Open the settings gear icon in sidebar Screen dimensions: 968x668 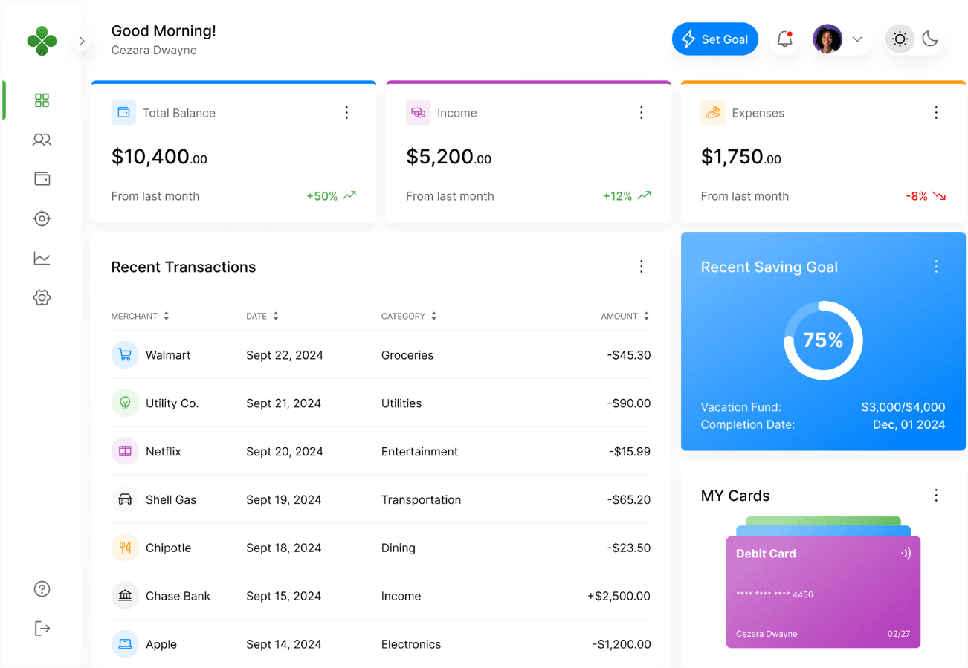tap(42, 298)
